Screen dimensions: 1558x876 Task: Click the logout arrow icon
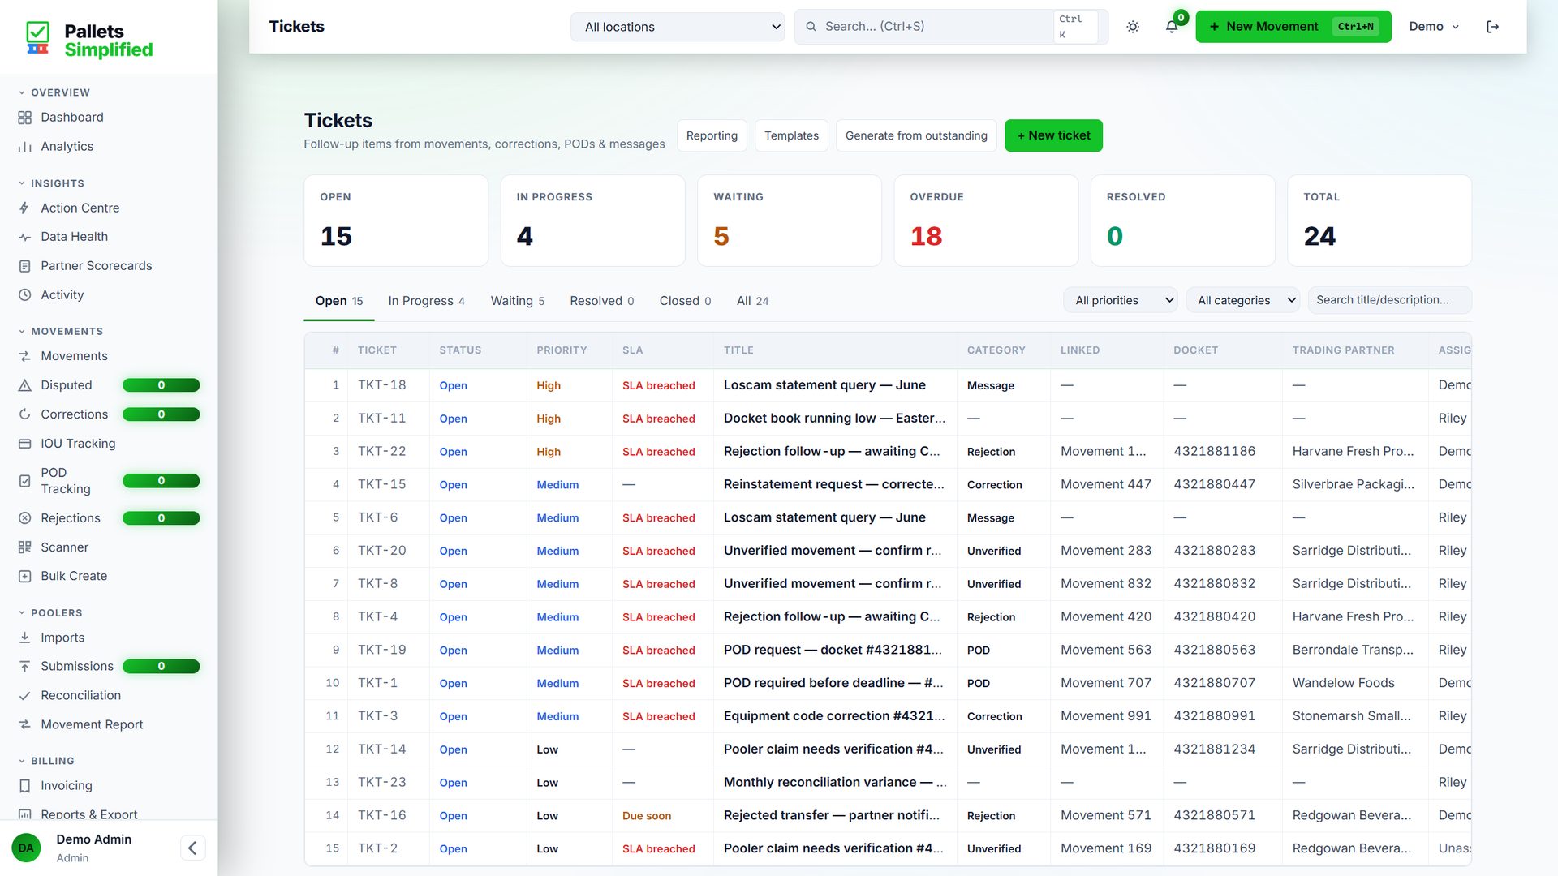[x=1492, y=27]
